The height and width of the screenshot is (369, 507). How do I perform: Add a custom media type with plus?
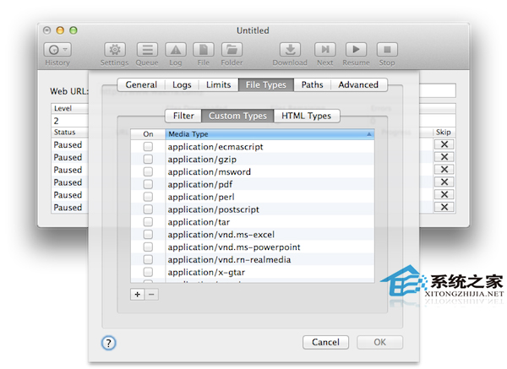point(138,295)
